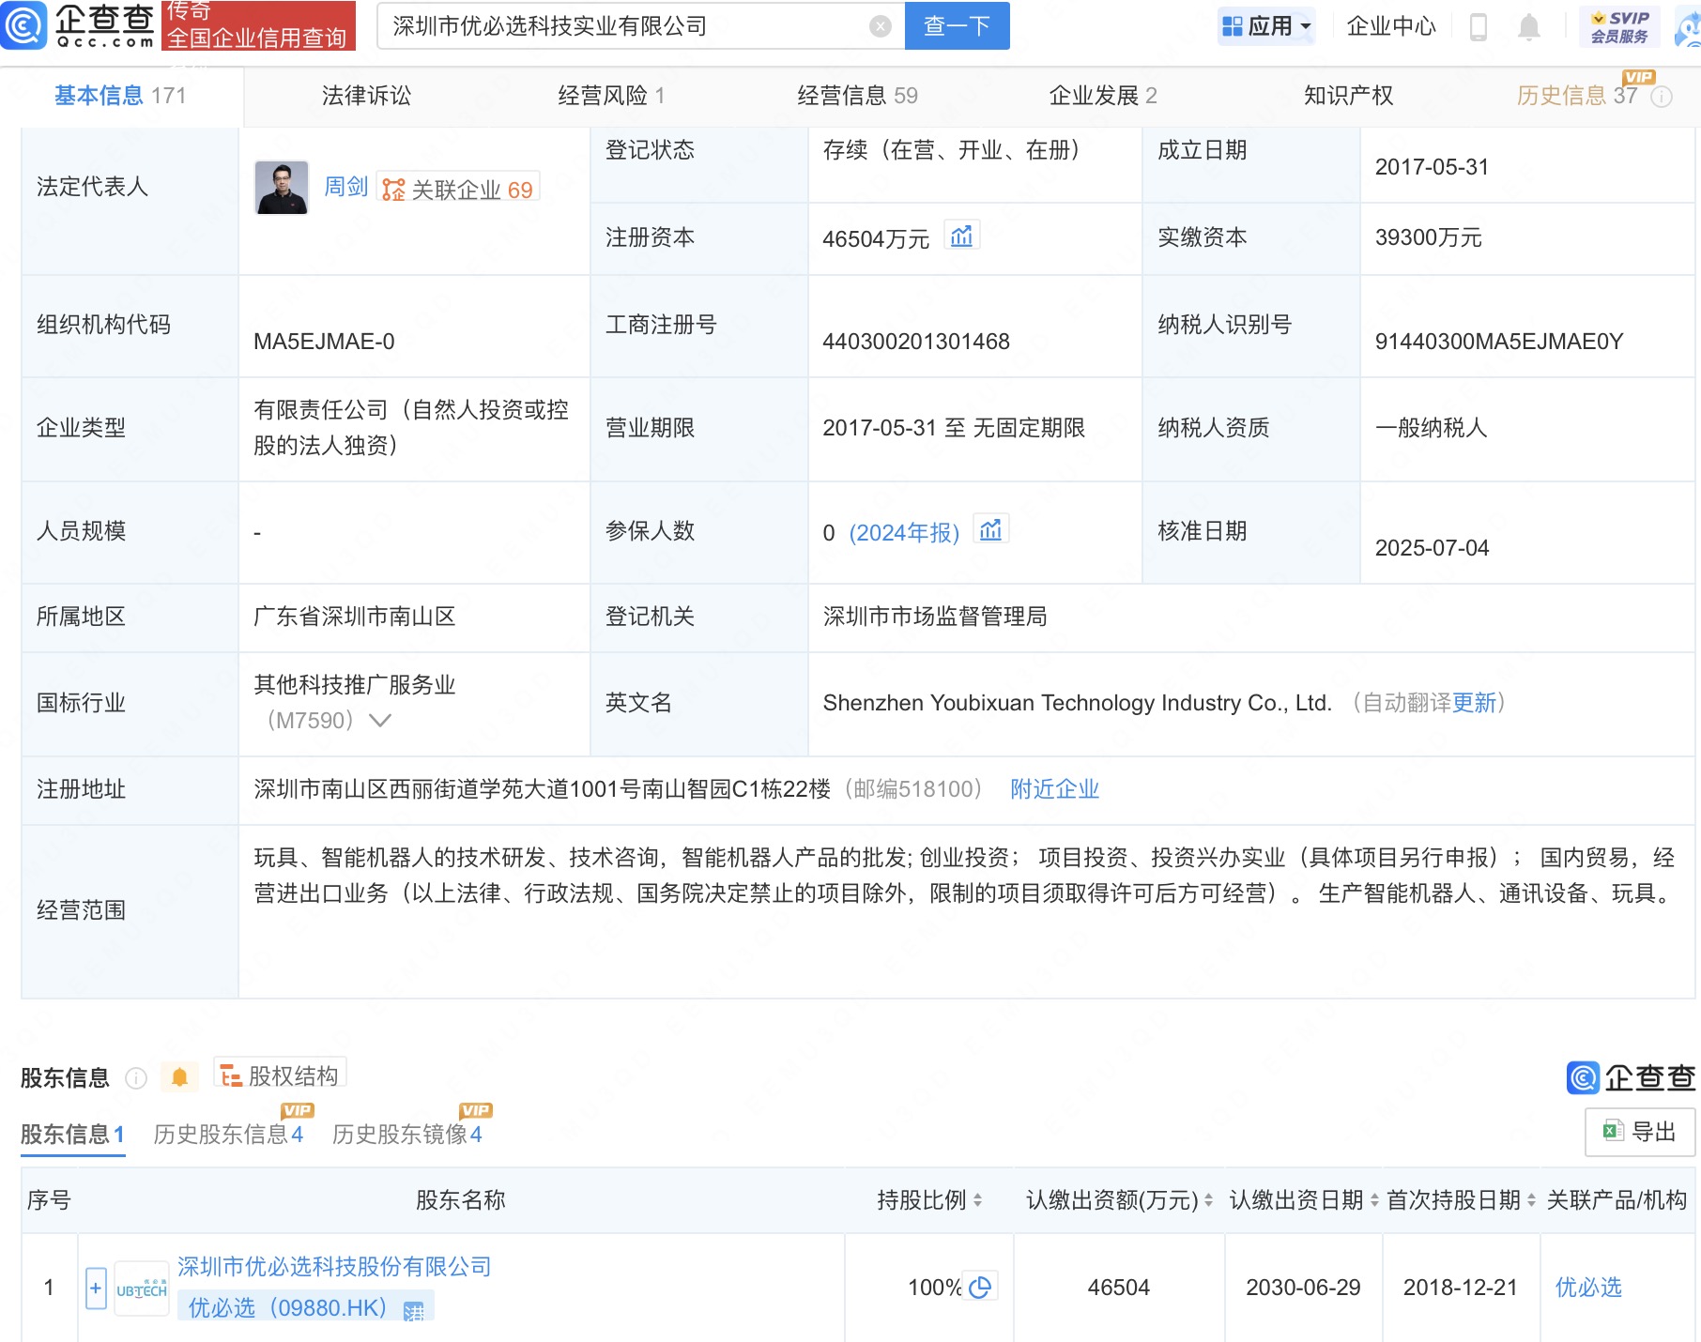The height and width of the screenshot is (1342, 1701).
Task: Export shareholder table via 导出 button
Action: click(1639, 1132)
